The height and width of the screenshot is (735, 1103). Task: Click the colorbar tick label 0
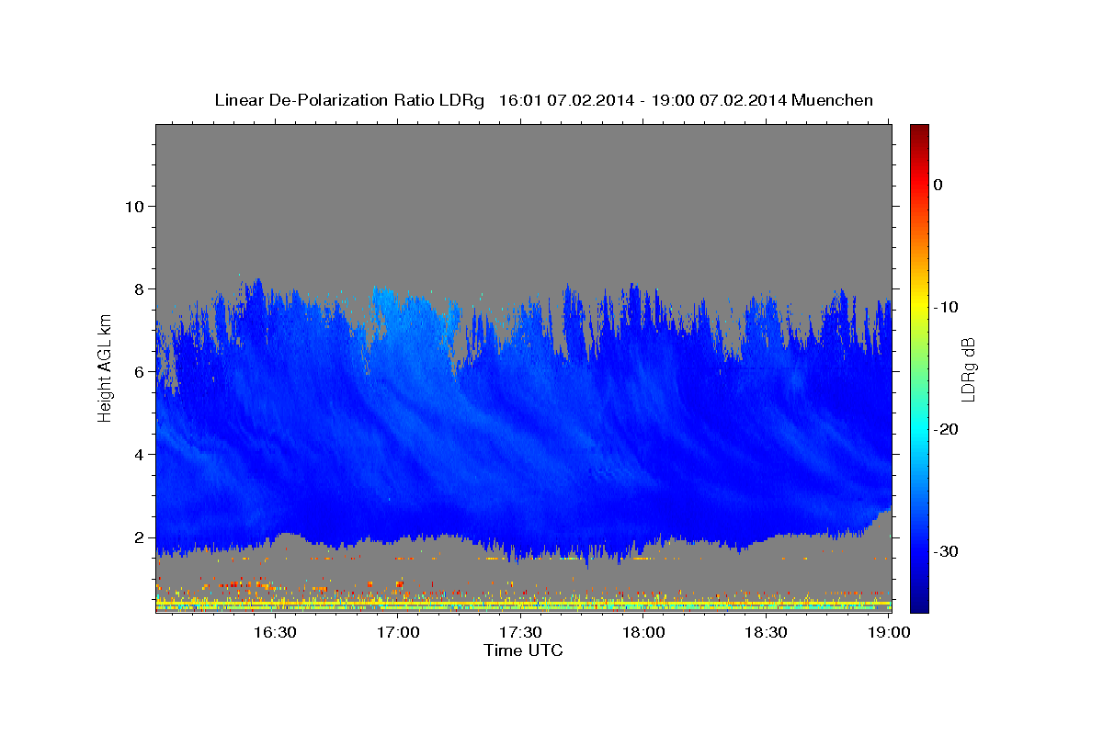click(938, 185)
